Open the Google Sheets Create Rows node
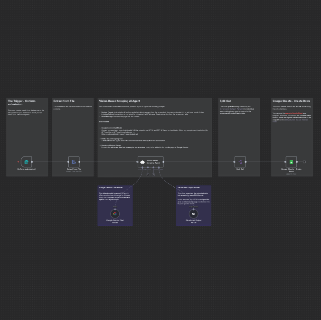The width and height of the screenshot is (321, 320). (291, 162)
